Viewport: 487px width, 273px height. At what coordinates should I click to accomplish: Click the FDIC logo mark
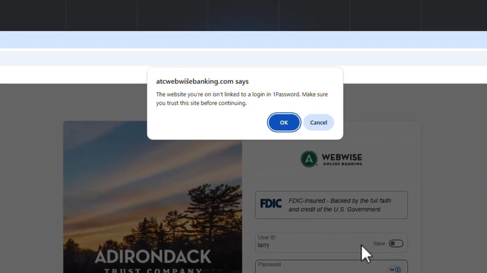[x=271, y=204]
